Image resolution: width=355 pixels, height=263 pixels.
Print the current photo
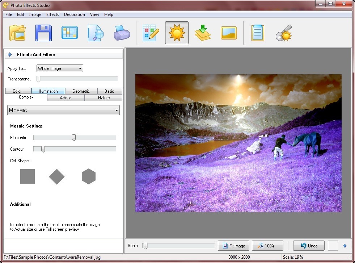click(x=122, y=32)
